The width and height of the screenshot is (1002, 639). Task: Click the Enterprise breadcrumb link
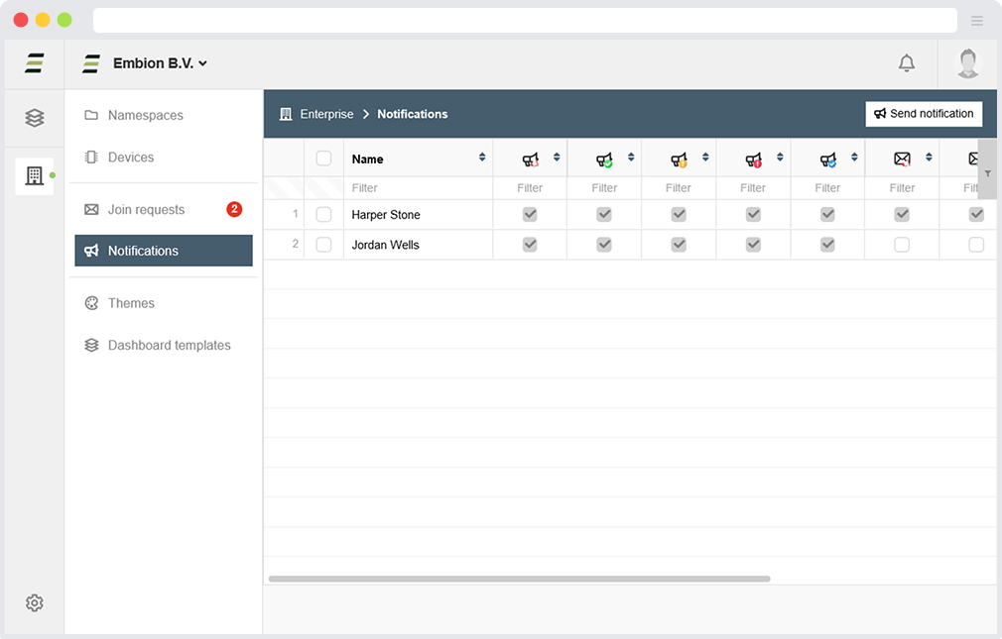click(326, 114)
